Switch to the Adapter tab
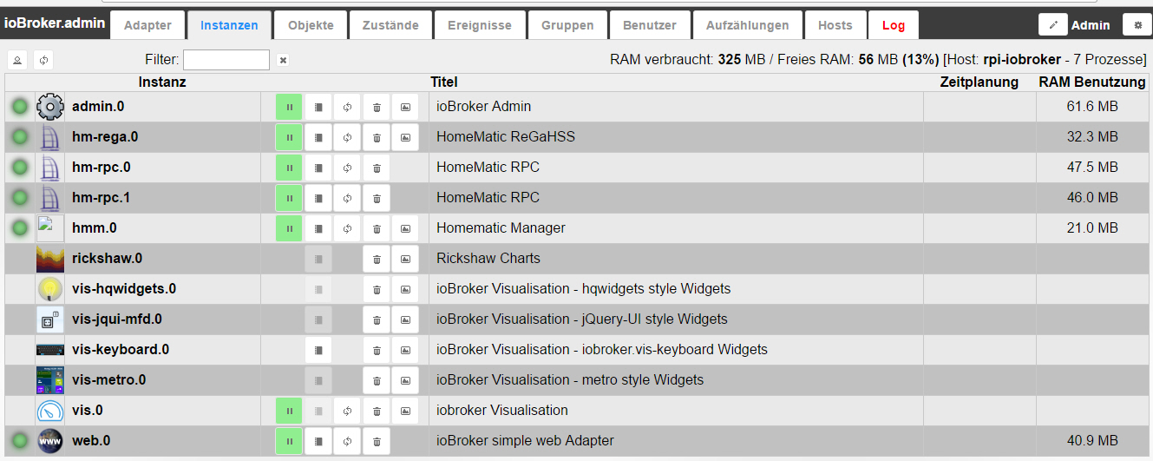The height and width of the screenshot is (461, 1153). click(147, 25)
